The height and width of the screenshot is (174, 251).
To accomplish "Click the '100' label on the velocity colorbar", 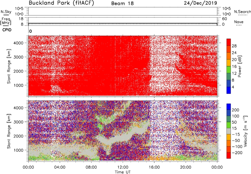I will click(236, 116).
